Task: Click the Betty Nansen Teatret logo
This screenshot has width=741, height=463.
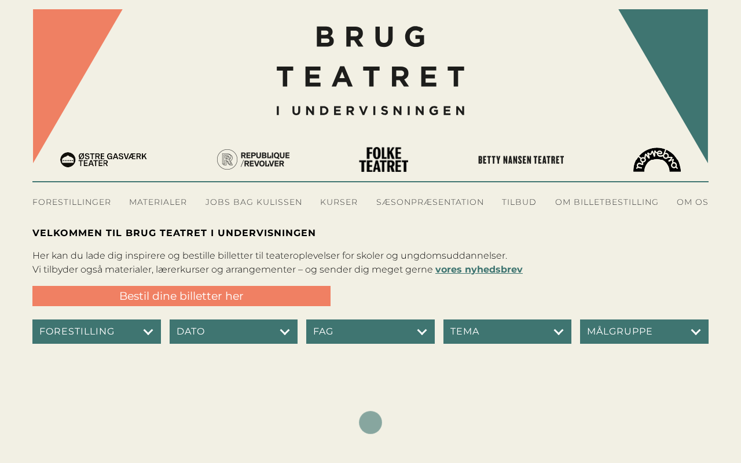Action: click(x=521, y=160)
